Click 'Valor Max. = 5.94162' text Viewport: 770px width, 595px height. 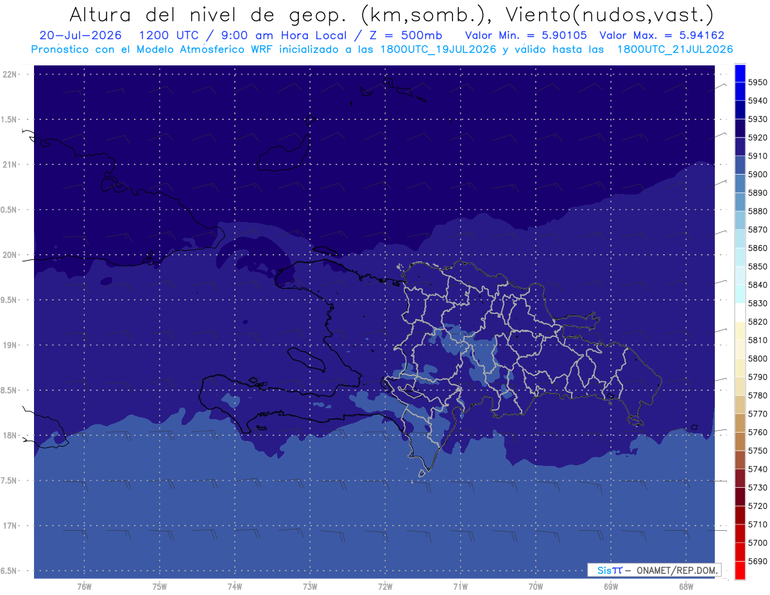click(662, 35)
